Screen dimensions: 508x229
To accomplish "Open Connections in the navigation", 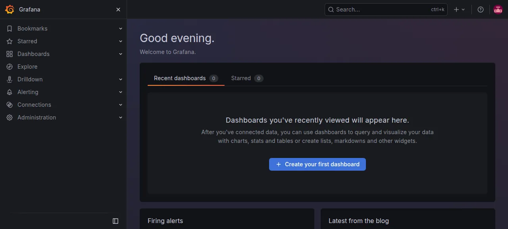I will (x=34, y=105).
